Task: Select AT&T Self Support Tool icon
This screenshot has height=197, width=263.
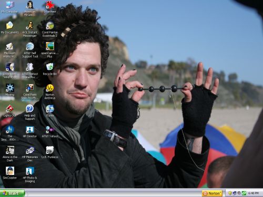Action: point(30,50)
